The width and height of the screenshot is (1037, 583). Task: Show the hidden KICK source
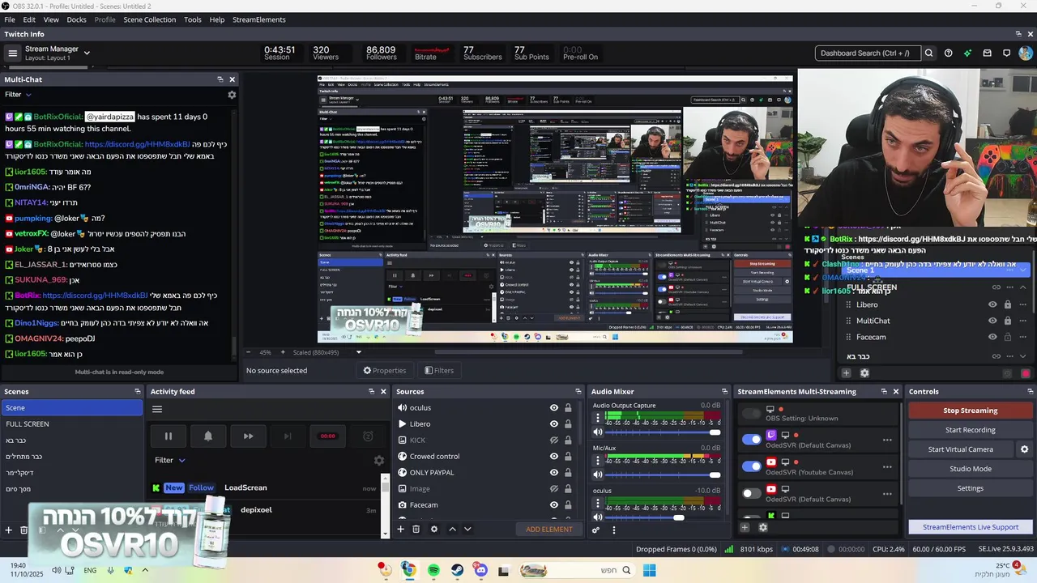click(x=554, y=440)
